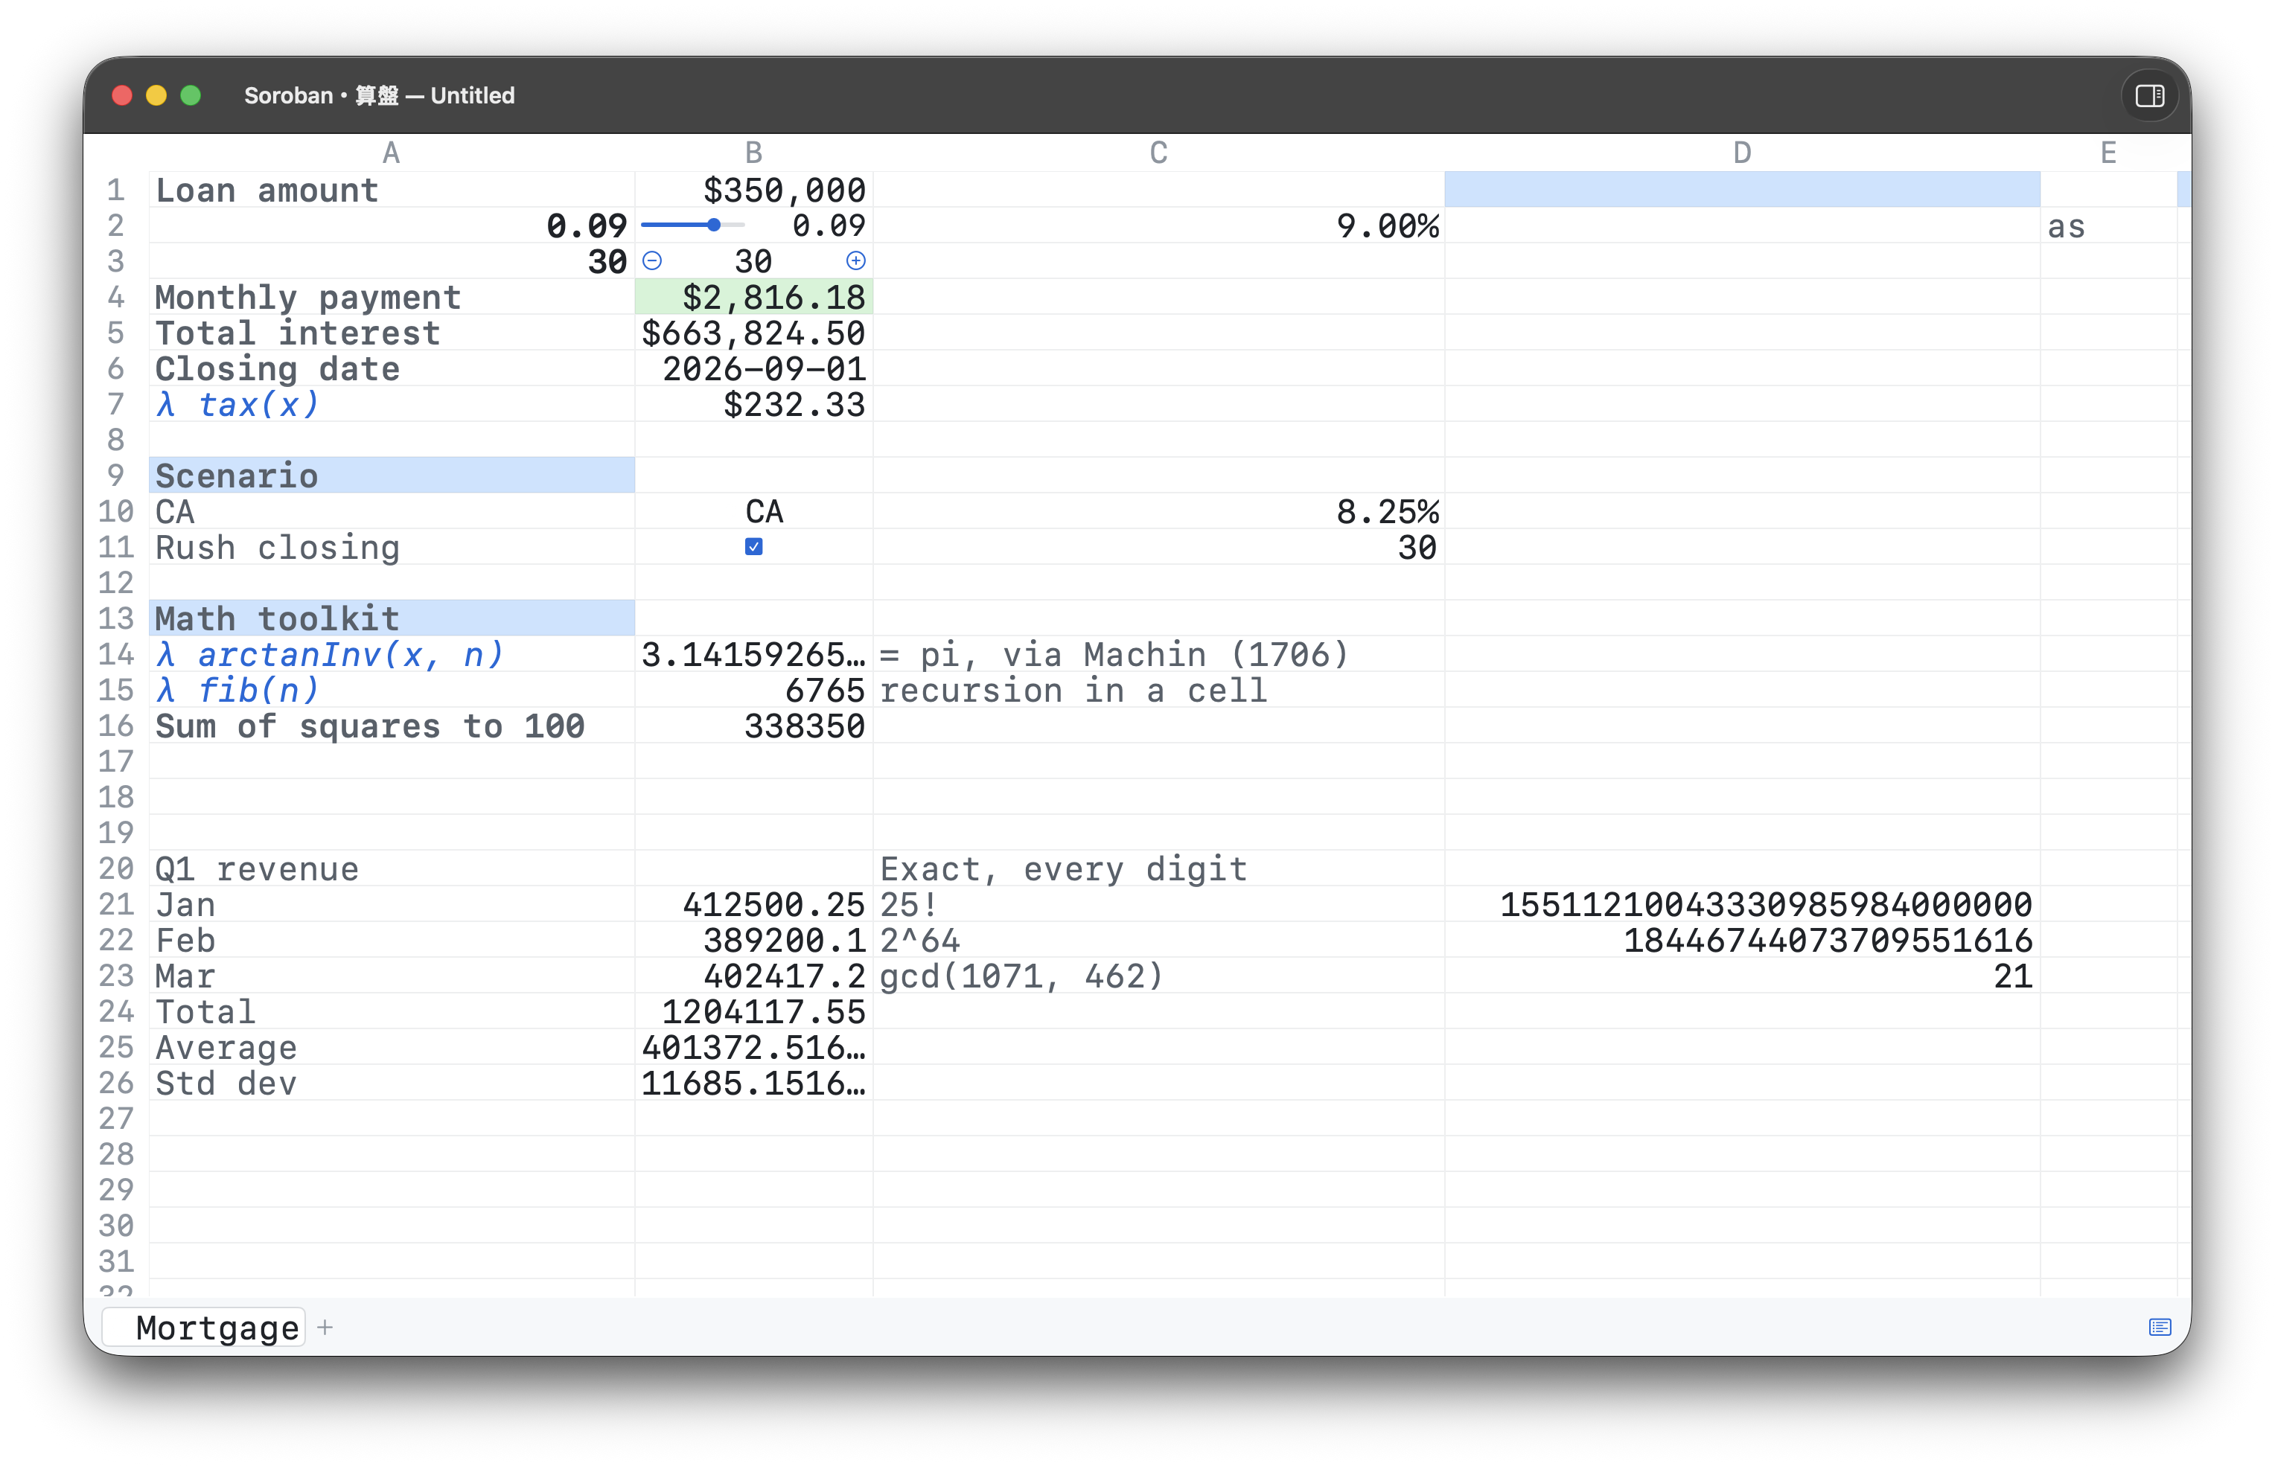Screen dimensions: 2275x1466
Task: Select the 30 cell in Rush closing row
Action: click(1158, 546)
